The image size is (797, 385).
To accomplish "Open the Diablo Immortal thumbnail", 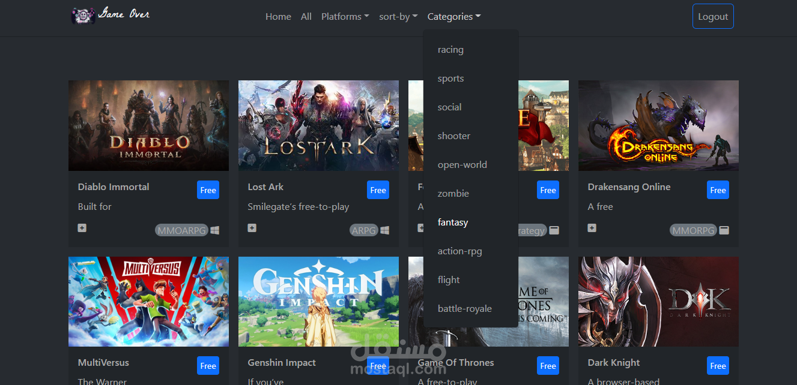I will point(148,126).
